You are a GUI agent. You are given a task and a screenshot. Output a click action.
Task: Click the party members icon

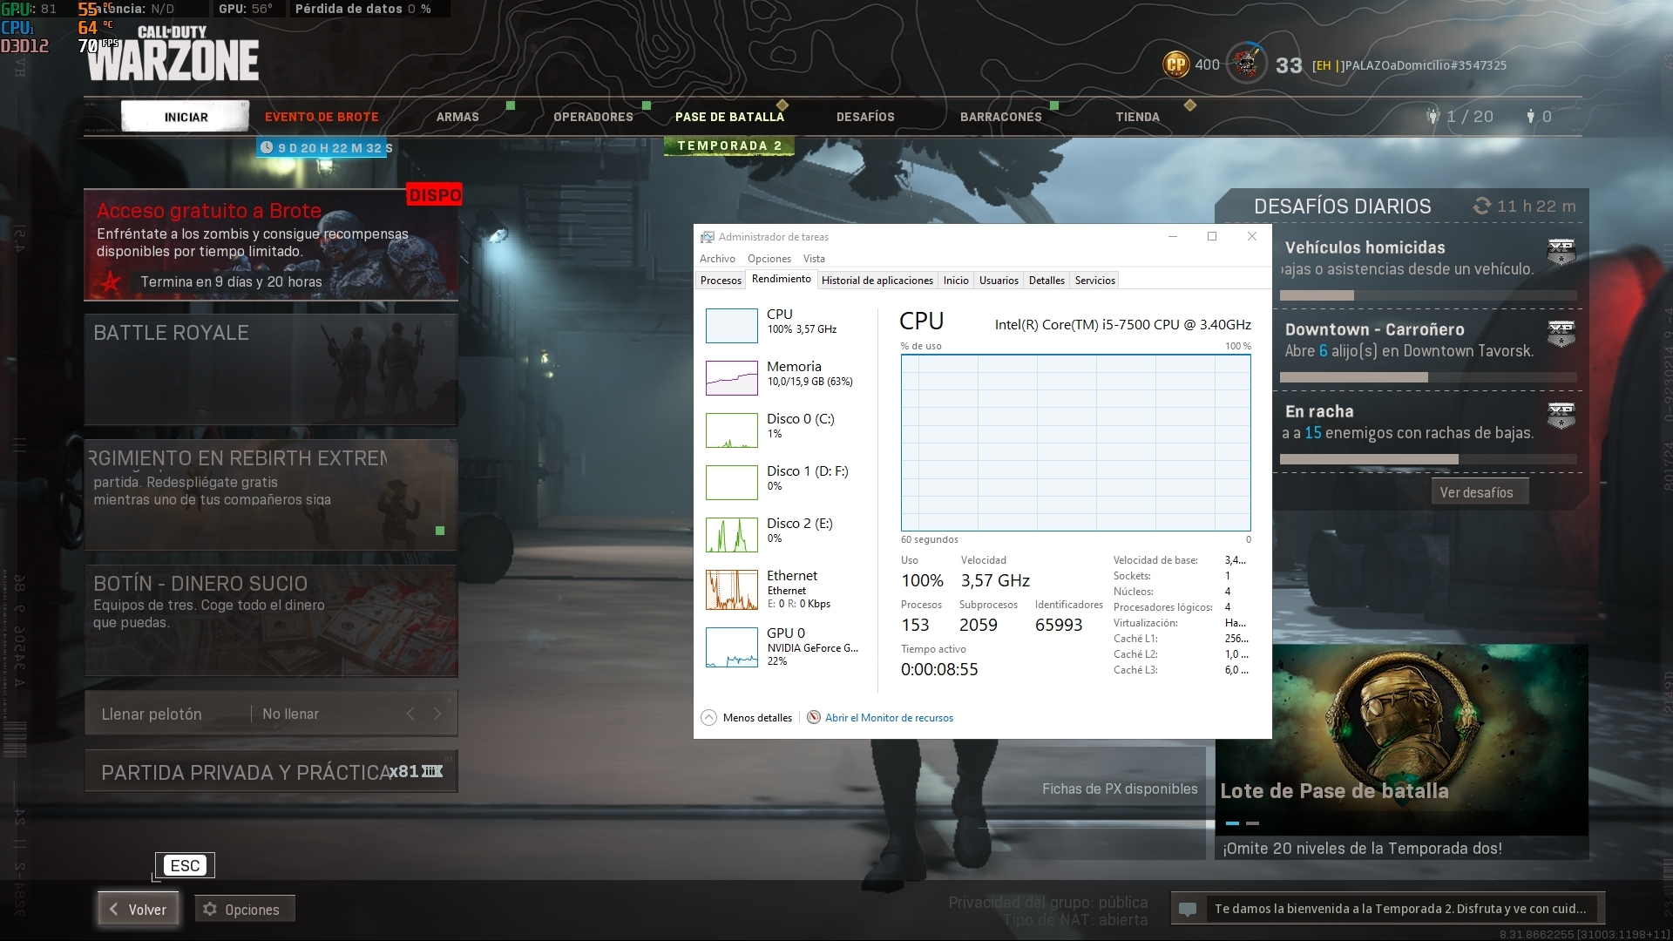(x=1433, y=117)
